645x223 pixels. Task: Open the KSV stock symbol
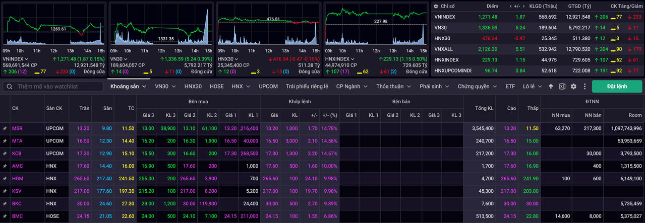point(17,191)
